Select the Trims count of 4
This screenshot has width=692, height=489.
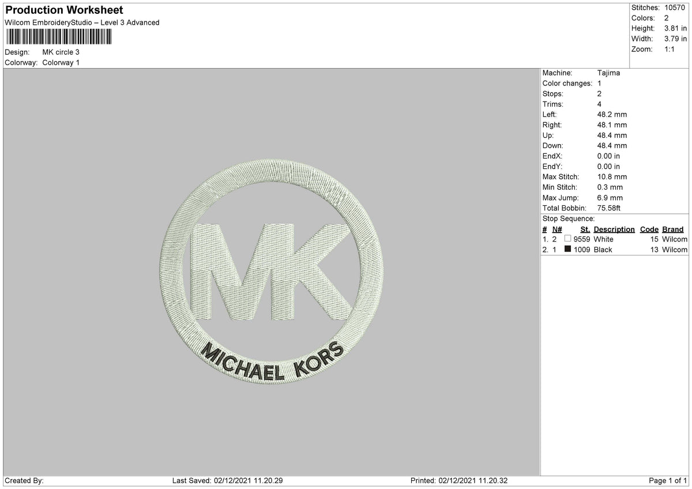(x=600, y=104)
